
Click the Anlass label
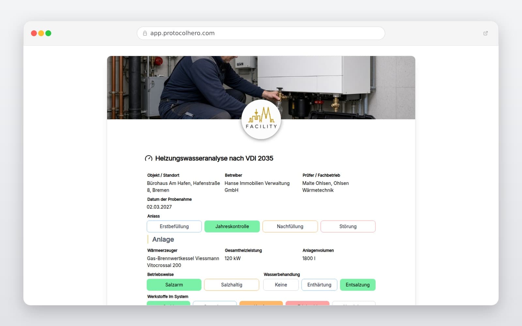(153, 216)
